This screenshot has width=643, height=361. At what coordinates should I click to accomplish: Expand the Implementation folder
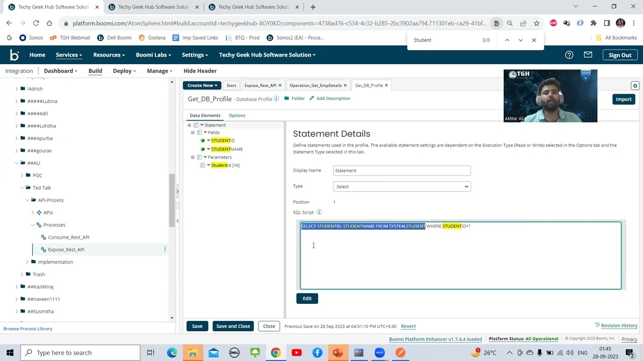(x=28, y=262)
